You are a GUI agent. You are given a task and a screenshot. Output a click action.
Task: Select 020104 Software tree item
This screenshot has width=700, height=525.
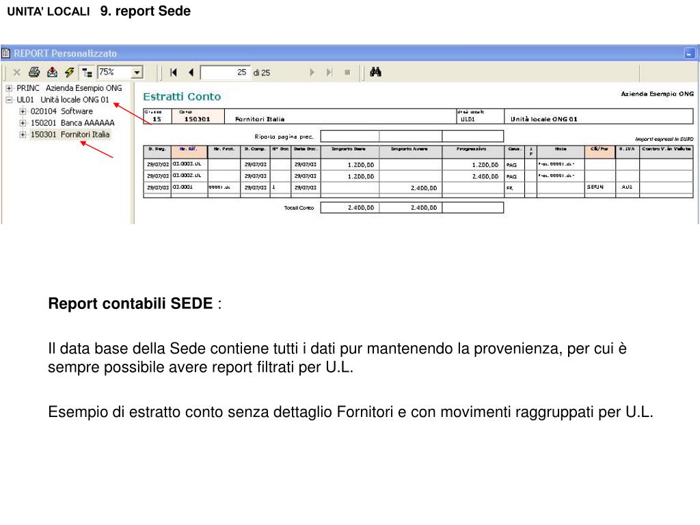(62, 111)
